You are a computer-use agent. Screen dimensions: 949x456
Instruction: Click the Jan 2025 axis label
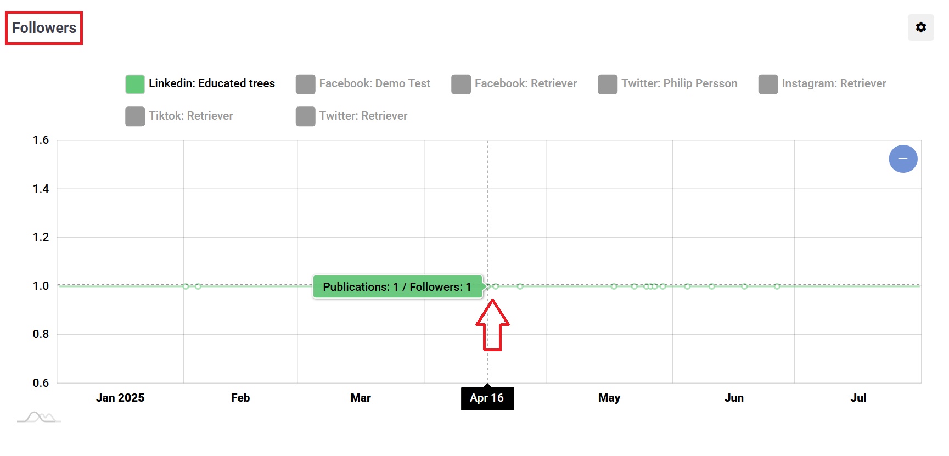click(x=120, y=398)
